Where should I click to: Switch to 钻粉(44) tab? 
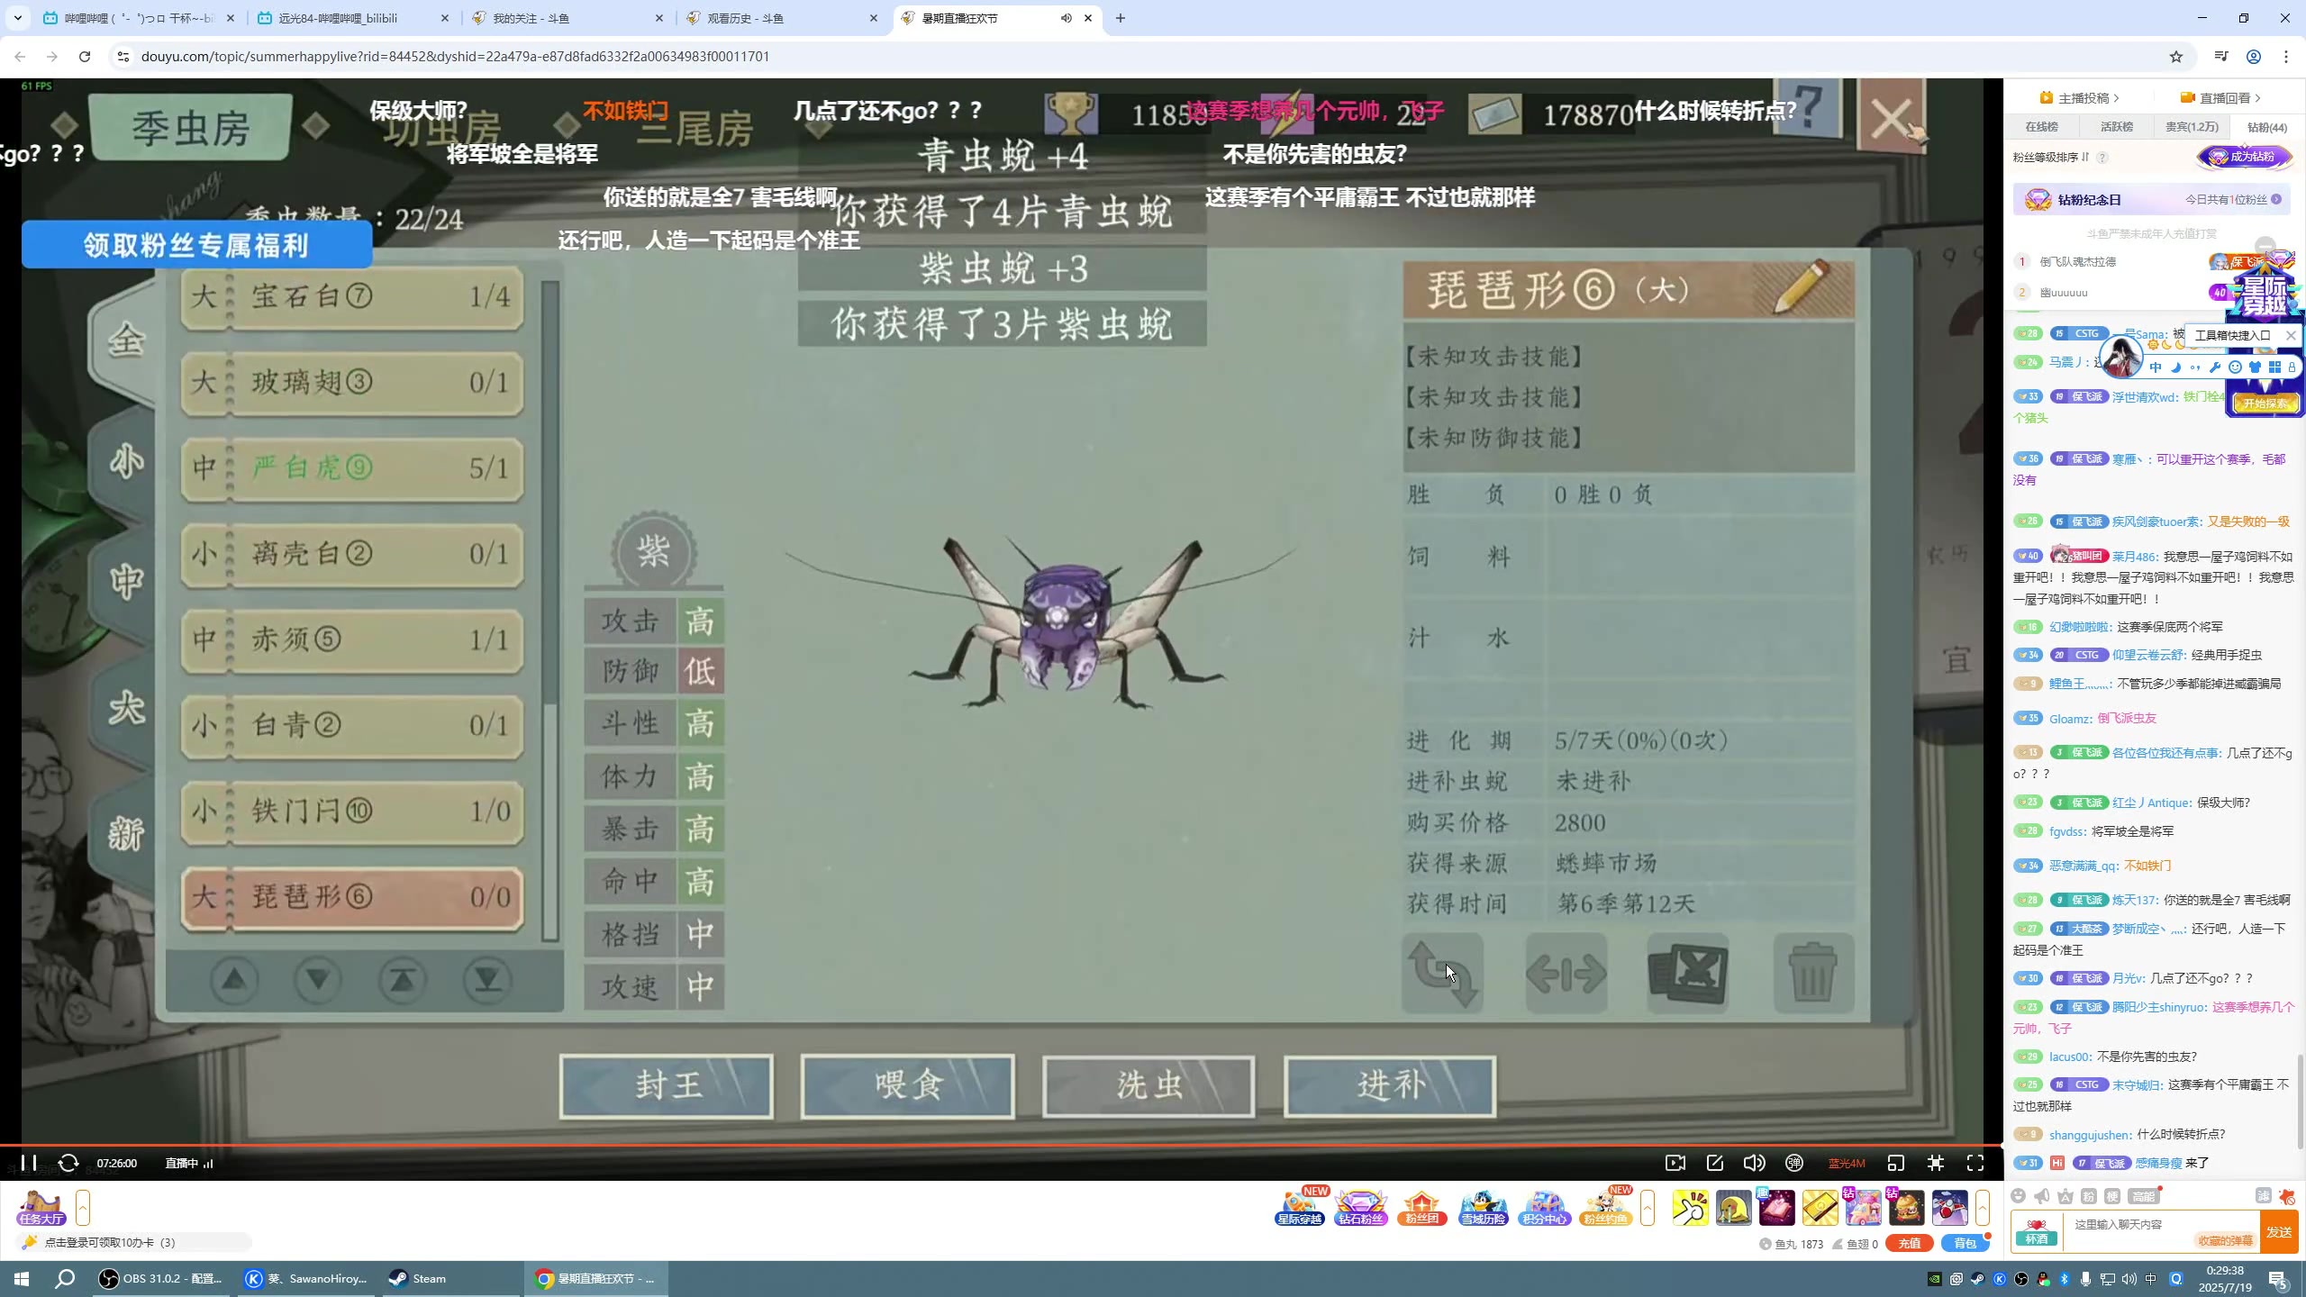tap(2266, 127)
